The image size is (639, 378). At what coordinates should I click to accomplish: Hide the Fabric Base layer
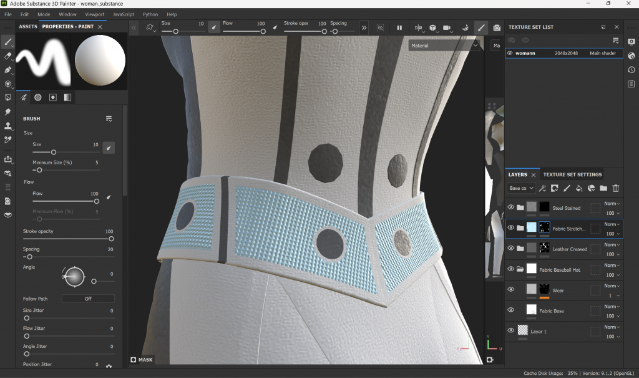(511, 310)
